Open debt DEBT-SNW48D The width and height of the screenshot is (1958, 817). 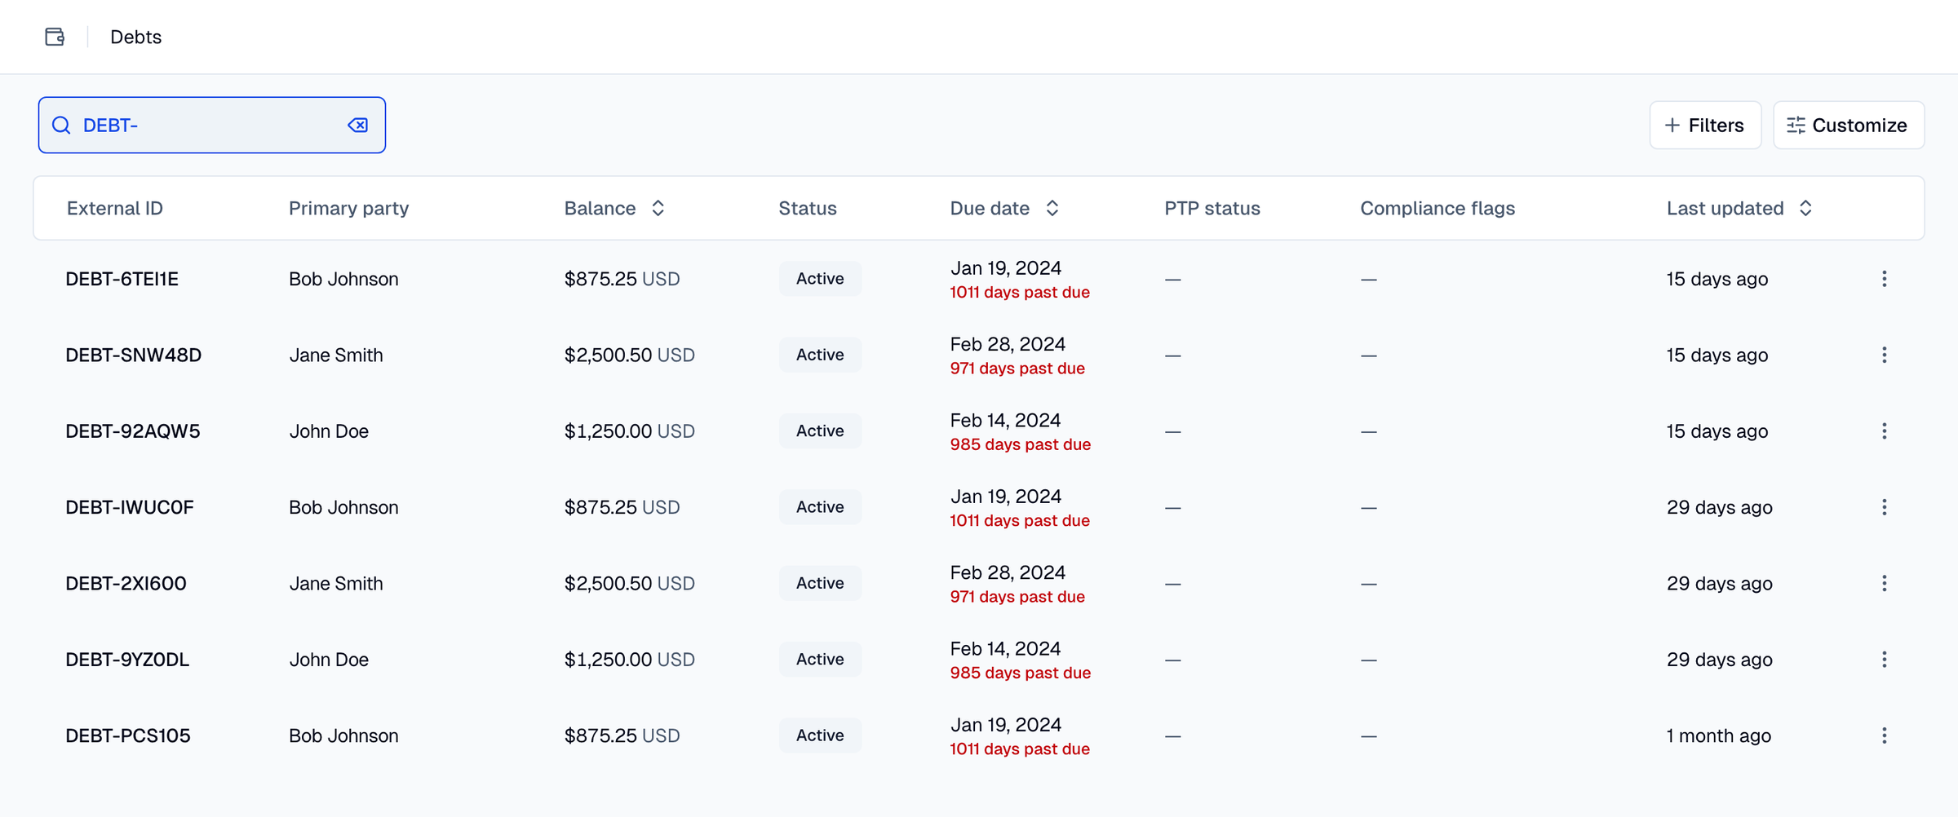(x=133, y=355)
